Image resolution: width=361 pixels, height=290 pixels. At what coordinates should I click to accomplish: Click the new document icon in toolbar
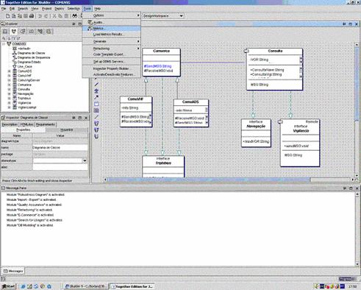tap(8, 16)
